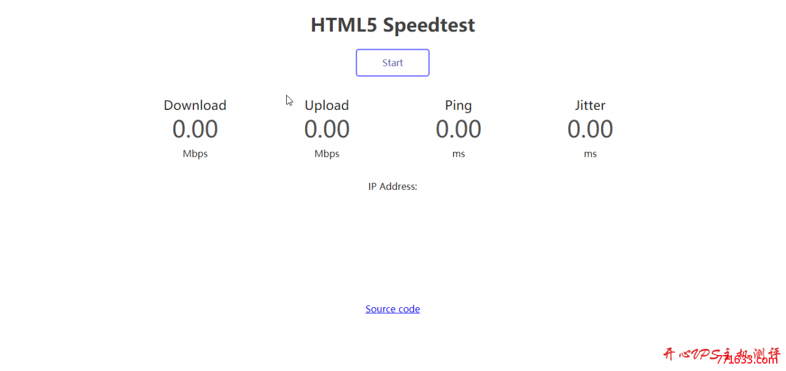This screenshot has width=786, height=371.
Task: Click the Jitter value 0.00
Action: tap(590, 129)
